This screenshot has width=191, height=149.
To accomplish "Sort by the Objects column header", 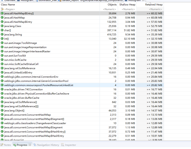I will pos(109,4).
